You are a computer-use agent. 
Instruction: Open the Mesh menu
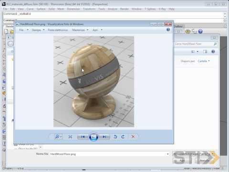[61, 9]
